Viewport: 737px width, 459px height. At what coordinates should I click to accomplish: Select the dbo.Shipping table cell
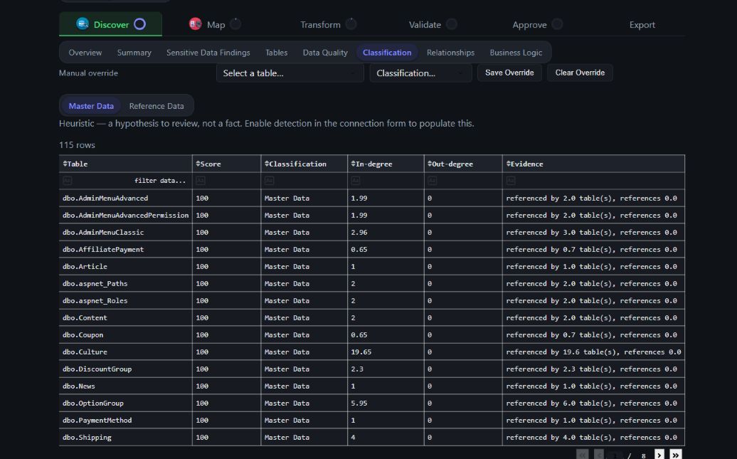pyautogui.click(x=125, y=438)
